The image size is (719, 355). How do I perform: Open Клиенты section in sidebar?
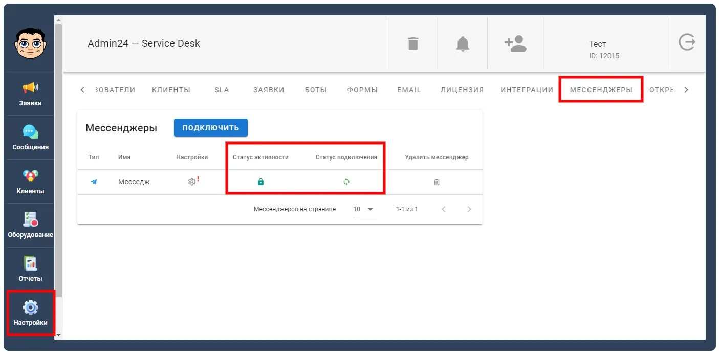click(x=31, y=182)
